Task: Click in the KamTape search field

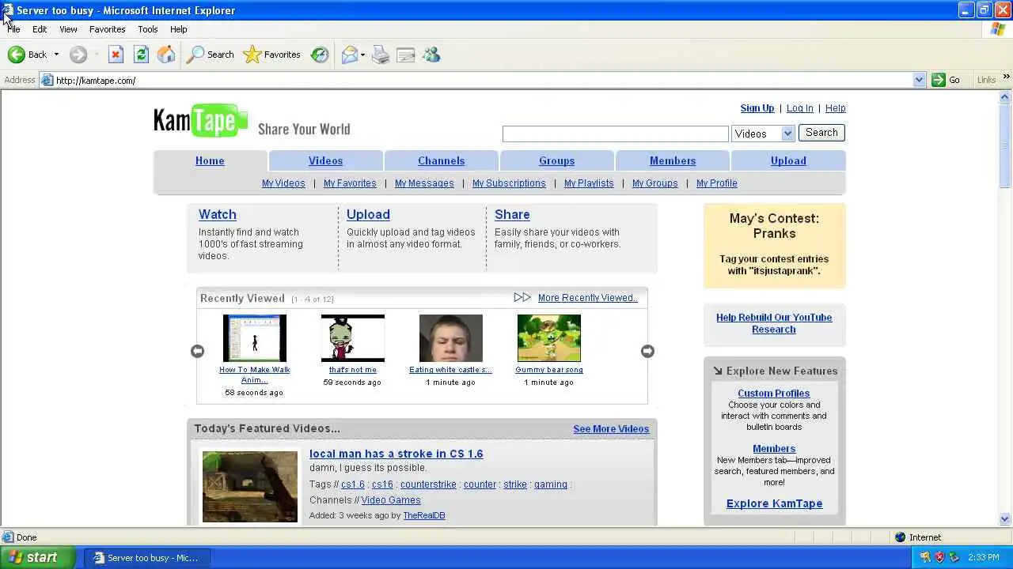Action: pos(615,134)
